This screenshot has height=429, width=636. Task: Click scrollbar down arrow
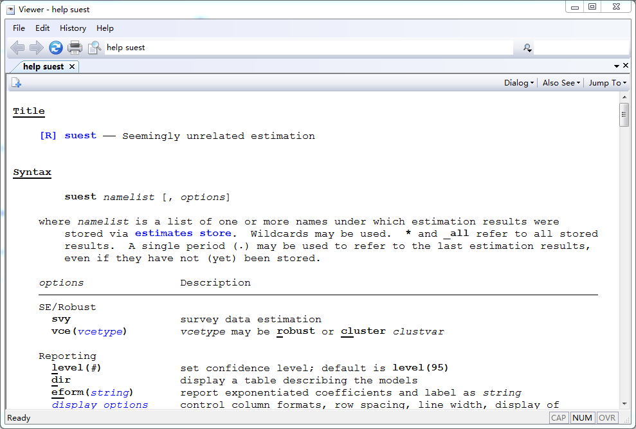624,404
